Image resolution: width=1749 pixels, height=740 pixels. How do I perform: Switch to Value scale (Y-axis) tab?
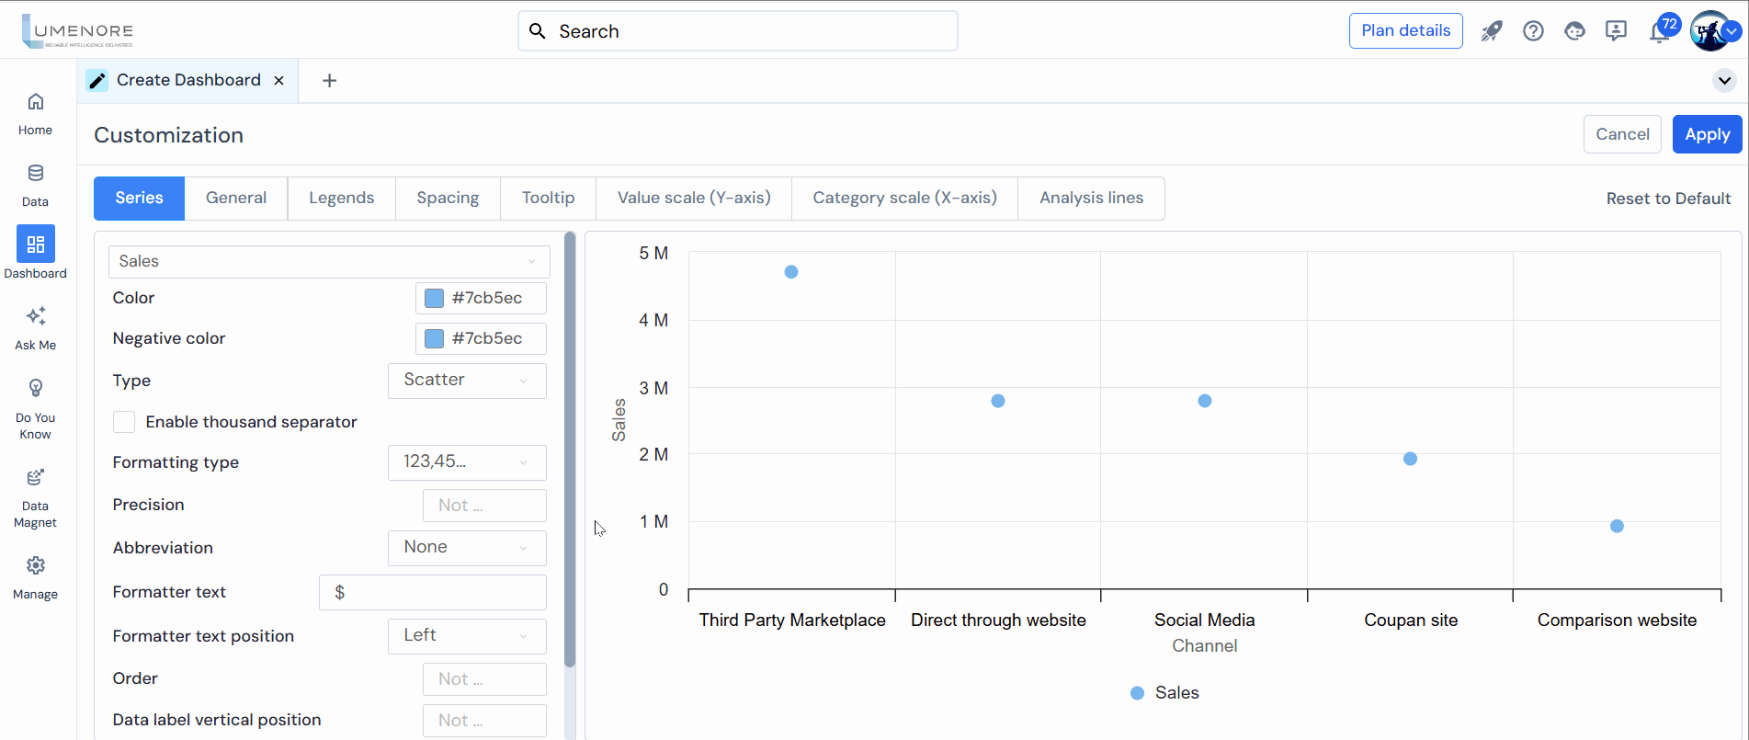pyautogui.click(x=694, y=199)
